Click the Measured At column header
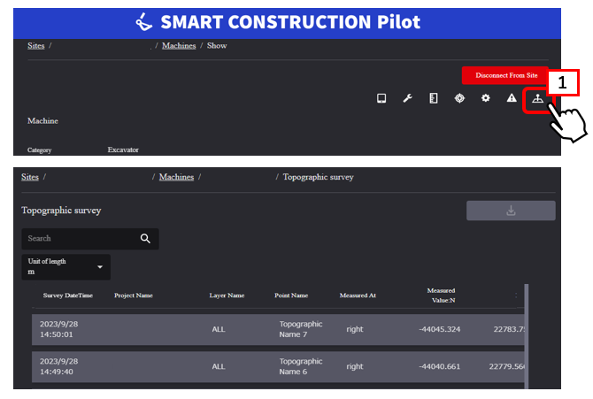 [x=358, y=295]
